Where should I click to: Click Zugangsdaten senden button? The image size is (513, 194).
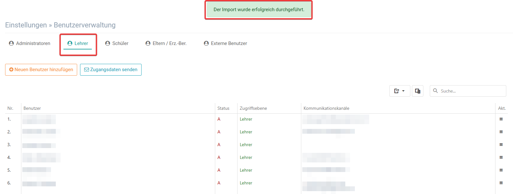pos(111,70)
